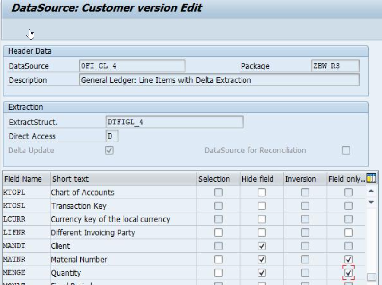The height and width of the screenshot is (285, 382).
Task: Check Selection box for MENGE Quantity
Action: point(218,273)
